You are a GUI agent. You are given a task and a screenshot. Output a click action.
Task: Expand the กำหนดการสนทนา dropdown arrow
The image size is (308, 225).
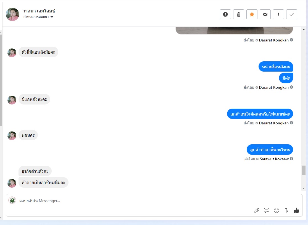coord(52,17)
